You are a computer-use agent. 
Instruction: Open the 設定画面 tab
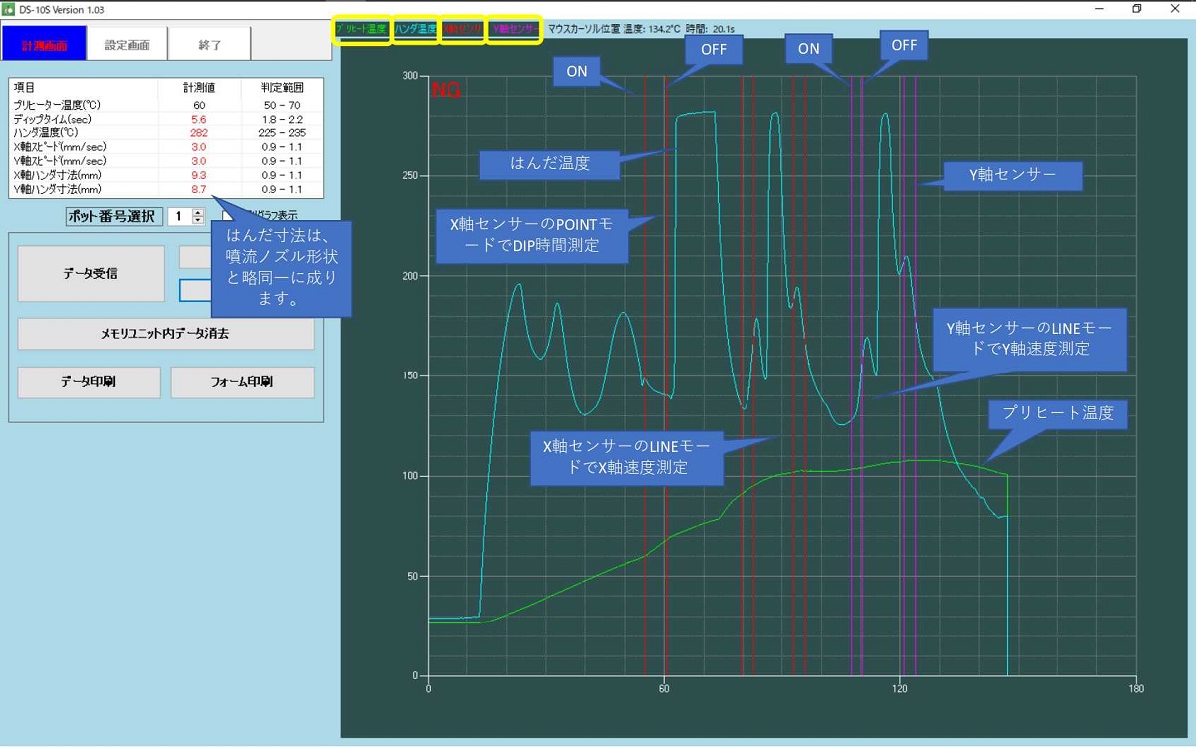(127, 45)
